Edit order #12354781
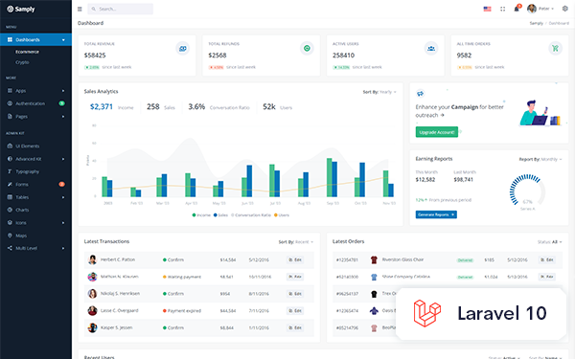575x359 pixels. coord(547,259)
